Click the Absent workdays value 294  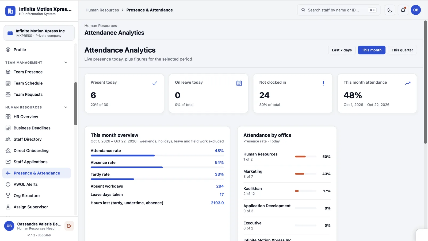click(x=220, y=186)
